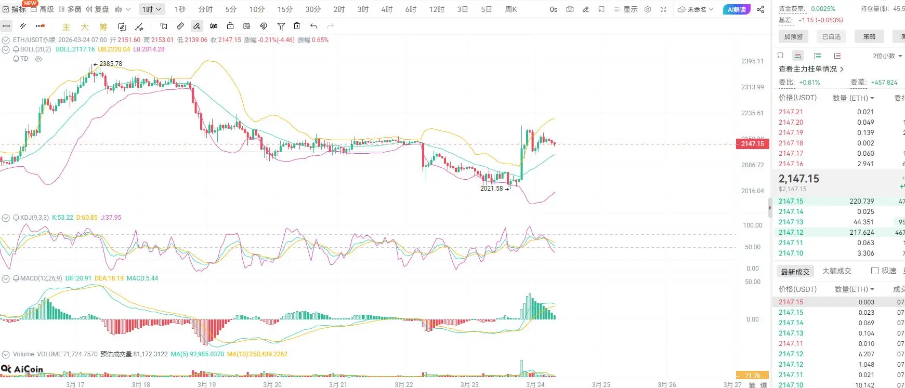Switch chart to 4时 interval
The image size is (905, 388).
click(x=387, y=9)
